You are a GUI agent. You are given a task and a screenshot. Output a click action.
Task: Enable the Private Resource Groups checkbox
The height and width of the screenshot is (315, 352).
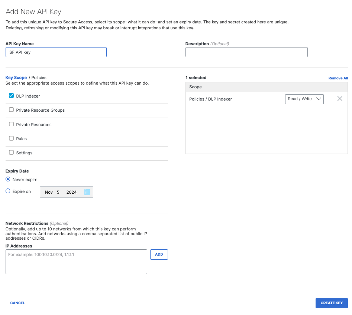(x=11, y=110)
